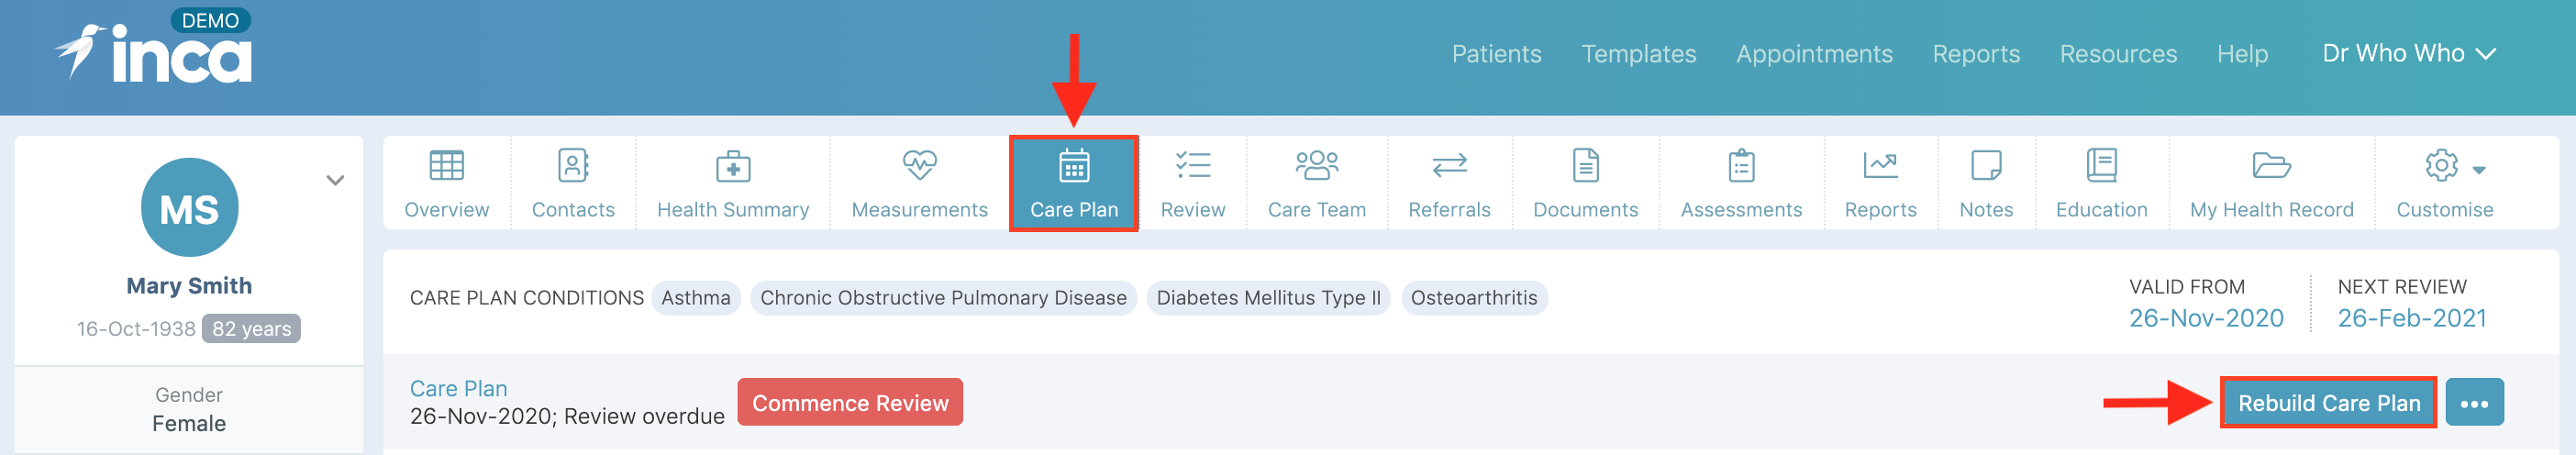Open Health Summary medical kit icon

click(733, 166)
